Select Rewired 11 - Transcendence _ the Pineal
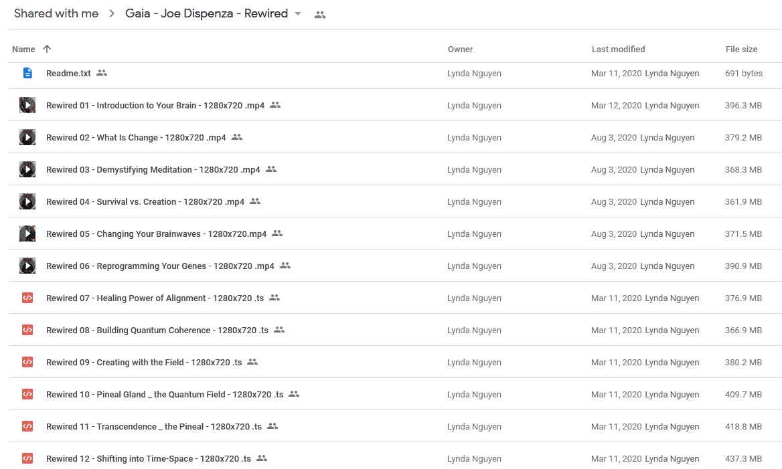Viewport: 782px width, 469px height. click(x=153, y=427)
